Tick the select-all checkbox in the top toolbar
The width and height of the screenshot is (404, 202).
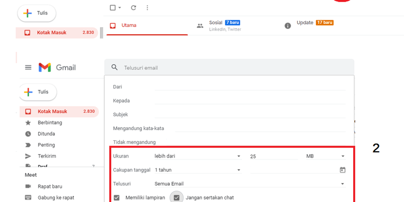coord(112,8)
